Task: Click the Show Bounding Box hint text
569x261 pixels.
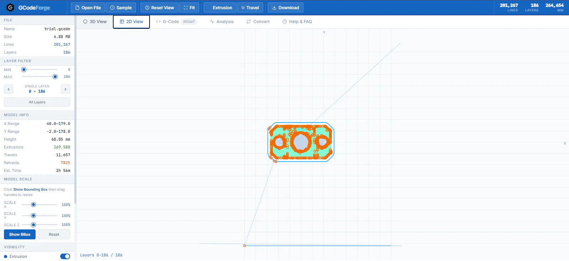Action: 30,190
